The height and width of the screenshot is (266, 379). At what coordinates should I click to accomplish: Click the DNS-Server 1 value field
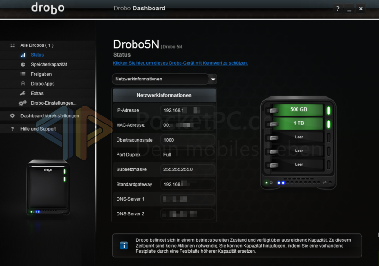pyautogui.click(x=187, y=199)
